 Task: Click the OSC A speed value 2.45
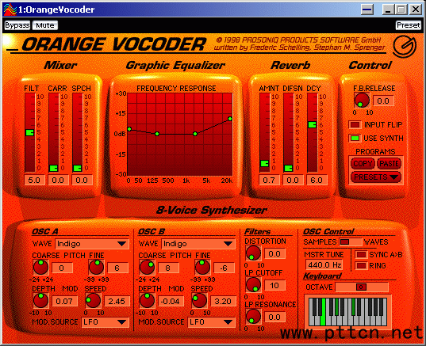[117, 301]
